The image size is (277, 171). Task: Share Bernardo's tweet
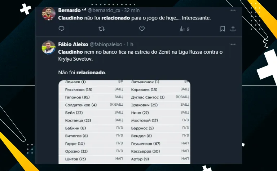coord(233,29)
